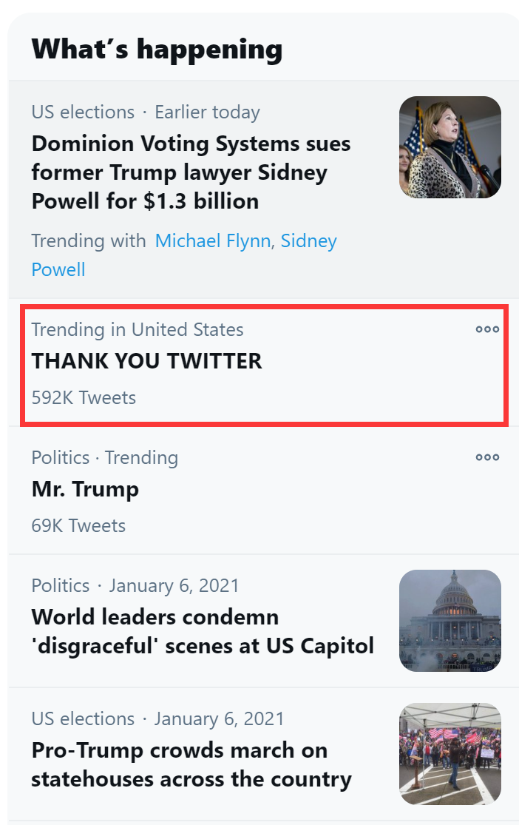Open Pro-Trump crowds march on statehouses headline
519x825 pixels.
(191, 764)
